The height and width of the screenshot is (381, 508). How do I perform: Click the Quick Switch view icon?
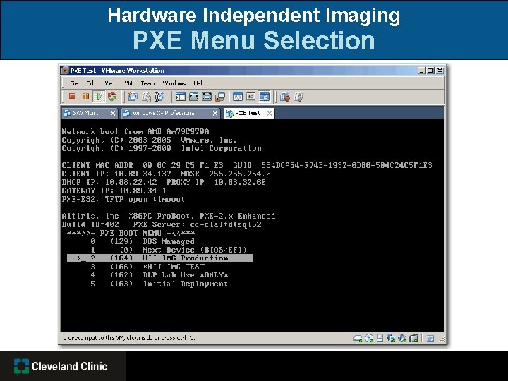click(x=194, y=97)
